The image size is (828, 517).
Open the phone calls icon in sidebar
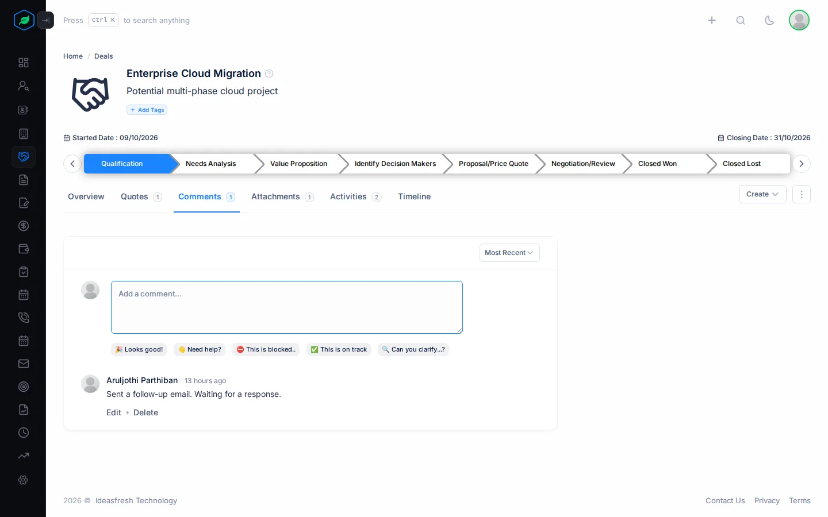(x=24, y=318)
